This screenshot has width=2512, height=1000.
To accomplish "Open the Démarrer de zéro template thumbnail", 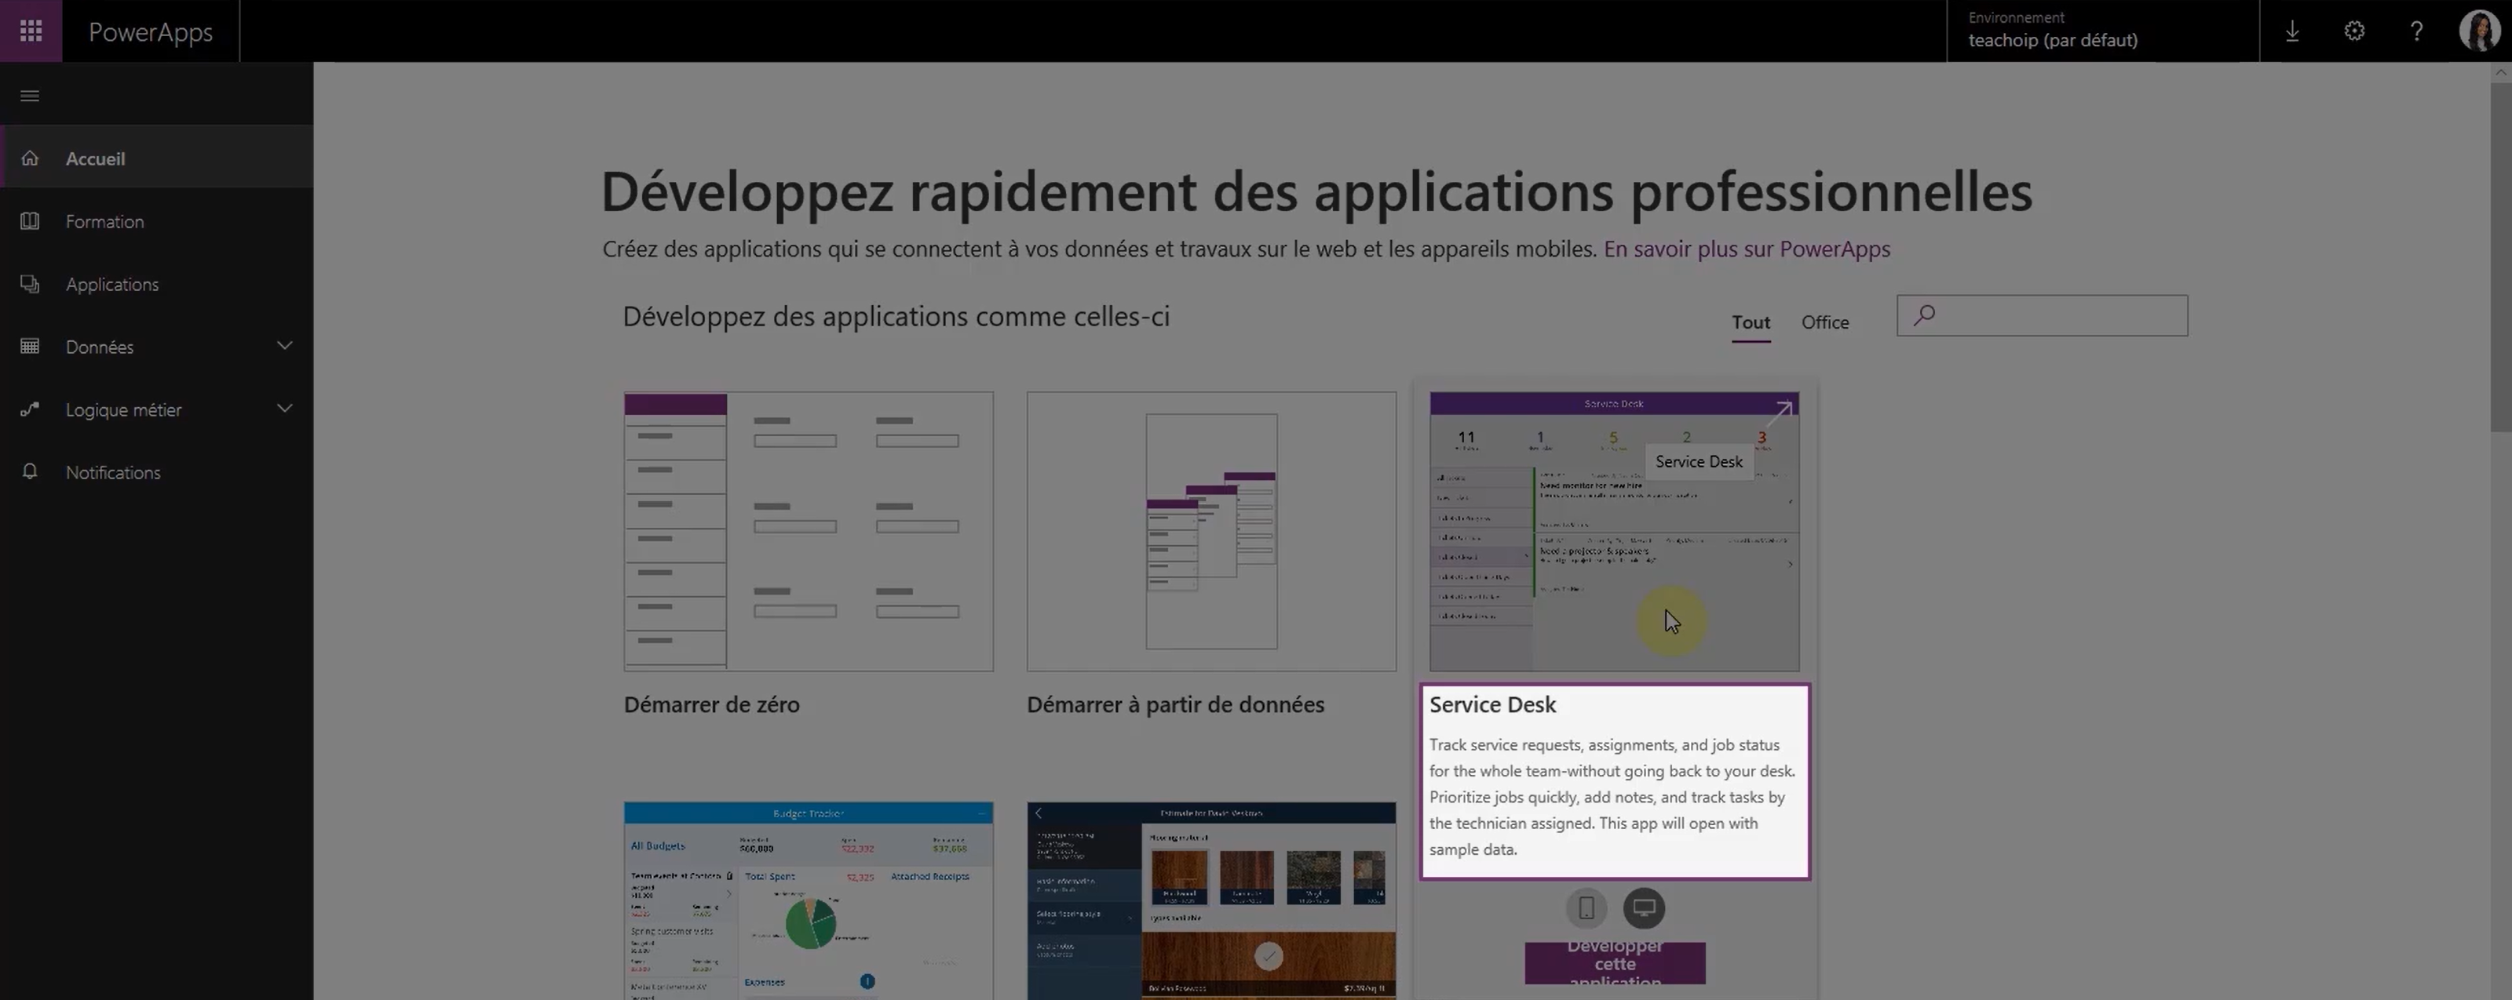I will pos(809,531).
